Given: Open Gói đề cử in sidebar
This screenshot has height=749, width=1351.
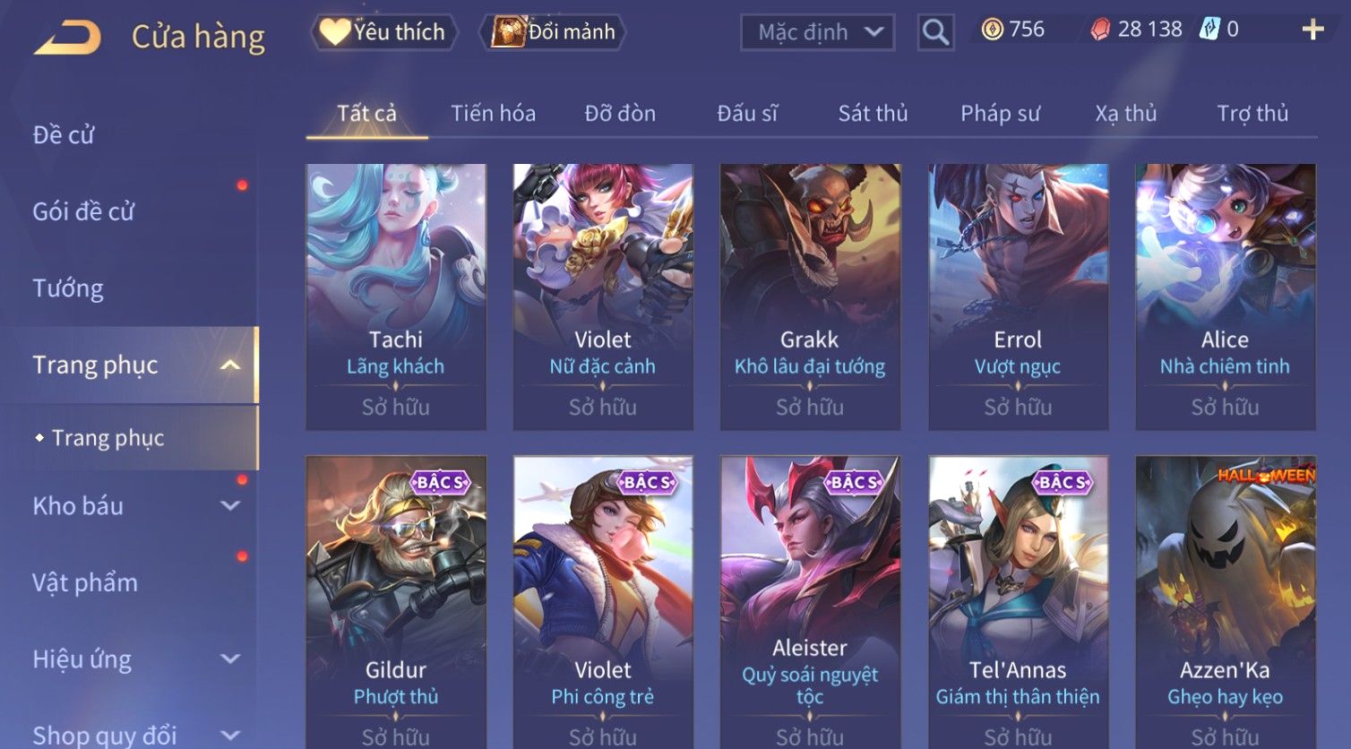Looking at the screenshot, I should [x=83, y=211].
